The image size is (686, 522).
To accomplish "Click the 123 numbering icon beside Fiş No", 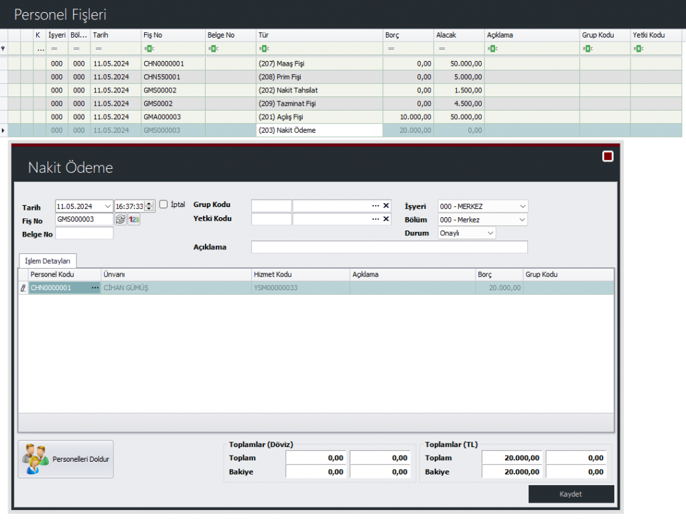I will coord(134,219).
